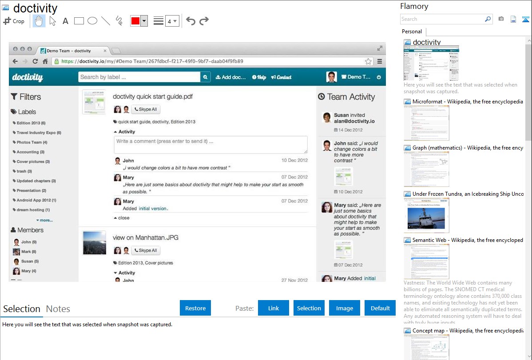Viewport: 532px width, 360px height.
Task: Open the color picker dropdown arrow
Action: [x=144, y=21]
